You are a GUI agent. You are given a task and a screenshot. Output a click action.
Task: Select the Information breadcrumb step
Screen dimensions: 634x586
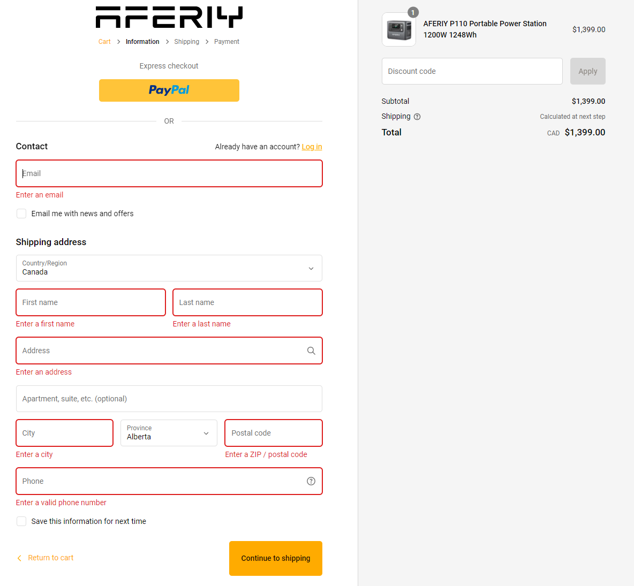[x=142, y=42]
